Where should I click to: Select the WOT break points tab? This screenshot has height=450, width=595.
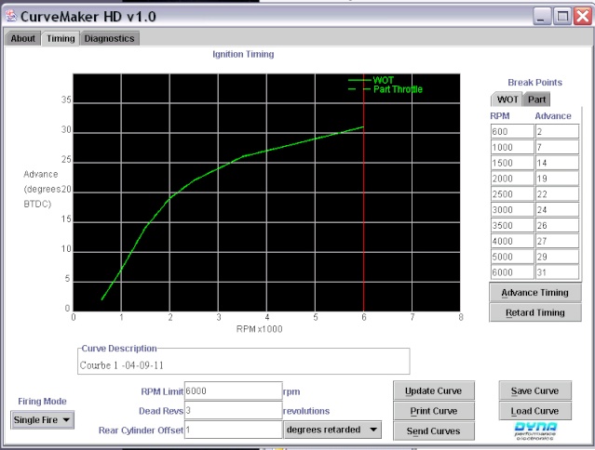click(x=507, y=99)
